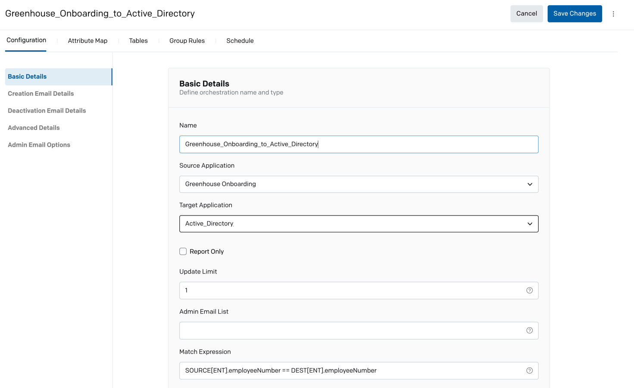Click the Basic Details section heading

pos(204,83)
